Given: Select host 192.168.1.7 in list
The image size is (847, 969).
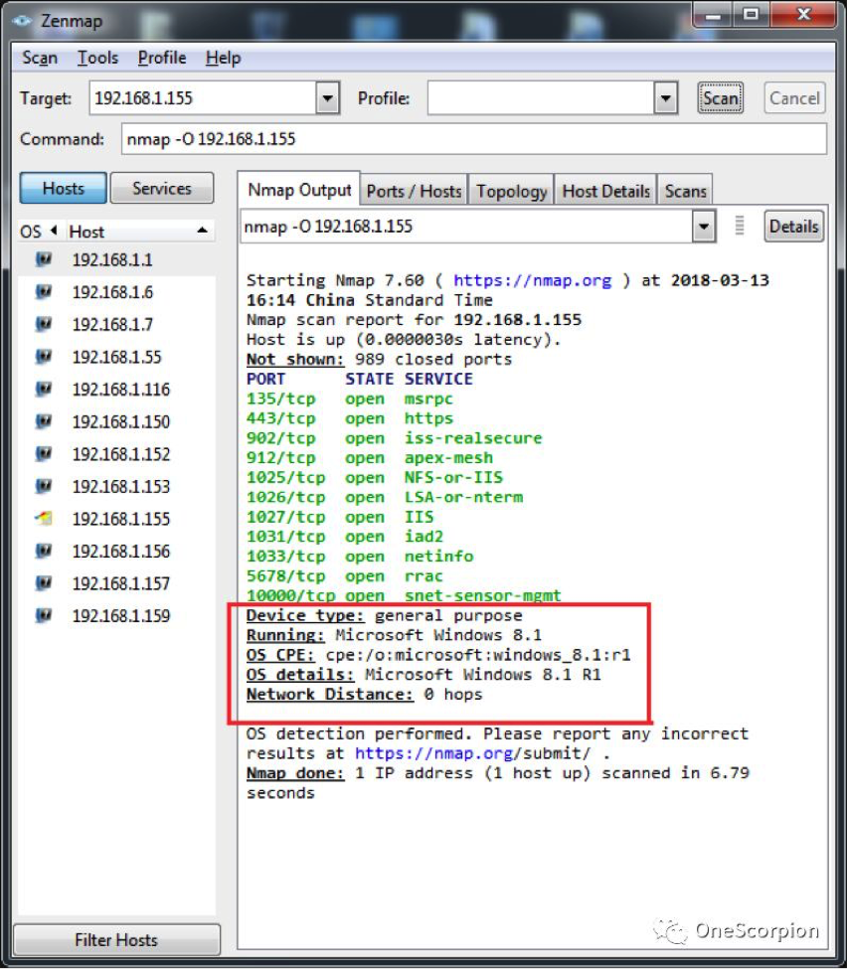Looking at the screenshot, I should pyautogui.click(x=112, y=324).
